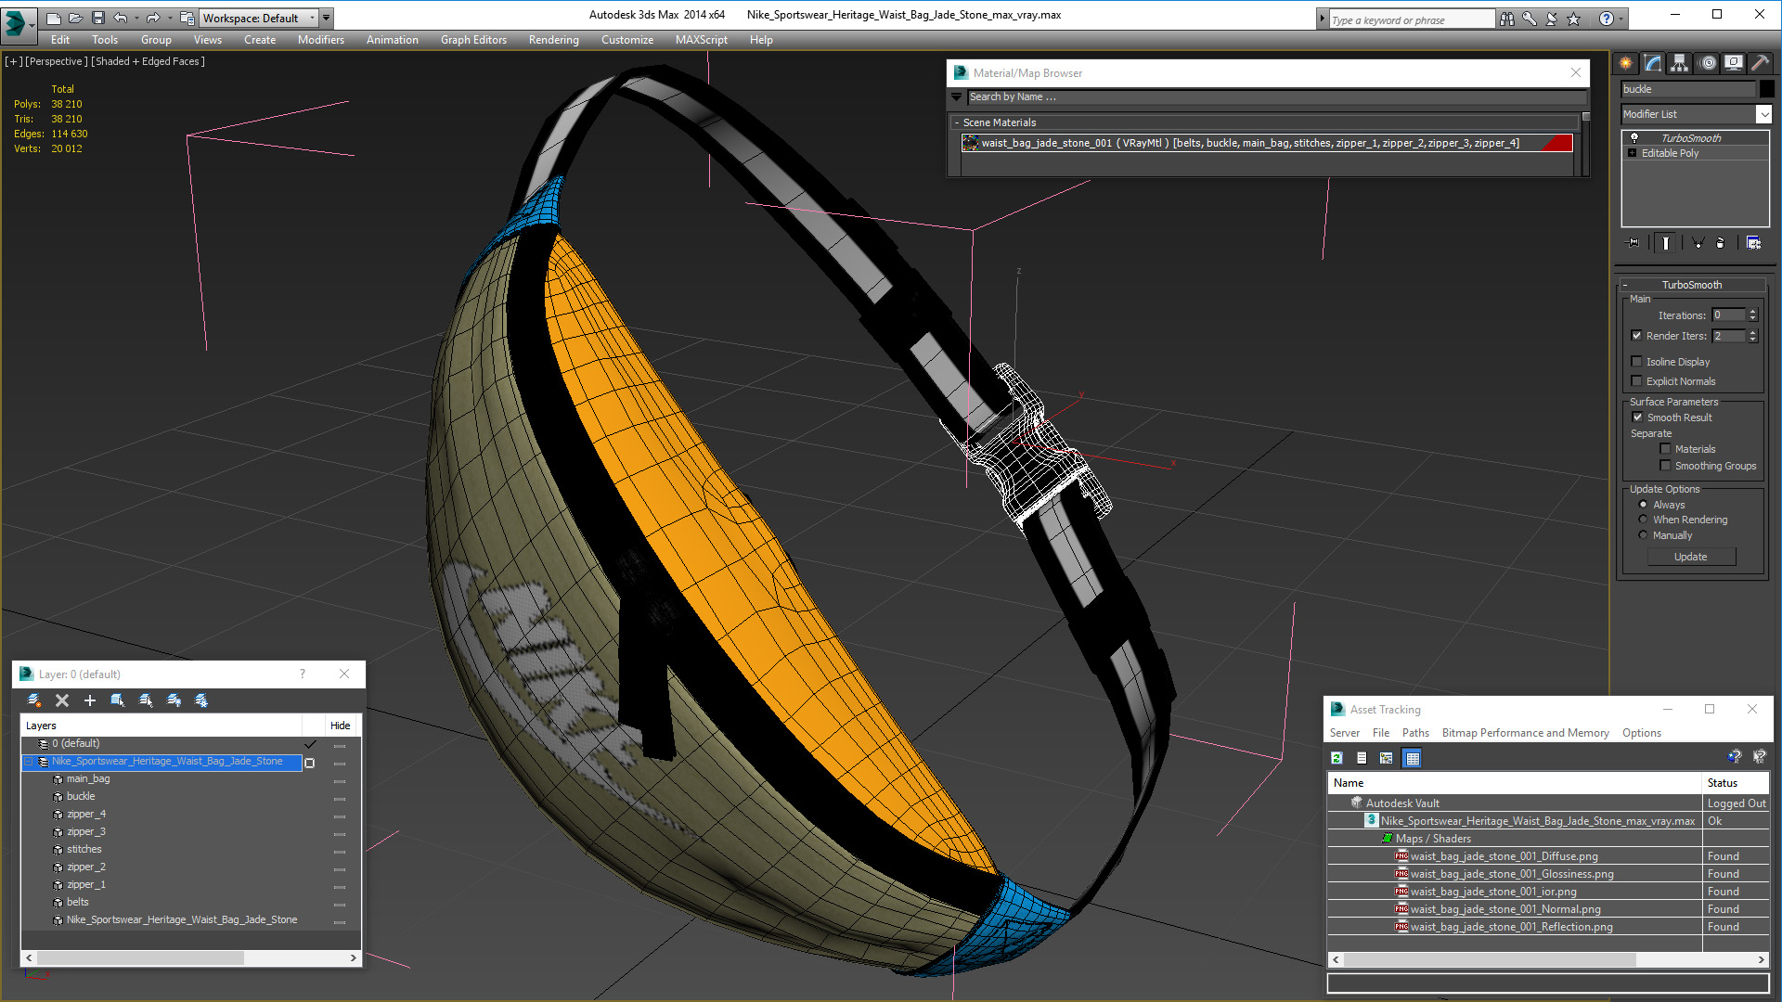
Task: Click the Layer dialog horizontal scrollbar
Action: [191, 957]
